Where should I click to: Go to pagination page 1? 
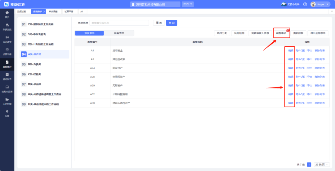pyautogui.click(x=309, y=165)
